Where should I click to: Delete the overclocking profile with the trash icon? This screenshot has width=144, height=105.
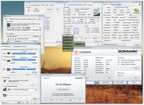[x=11, y=90]
